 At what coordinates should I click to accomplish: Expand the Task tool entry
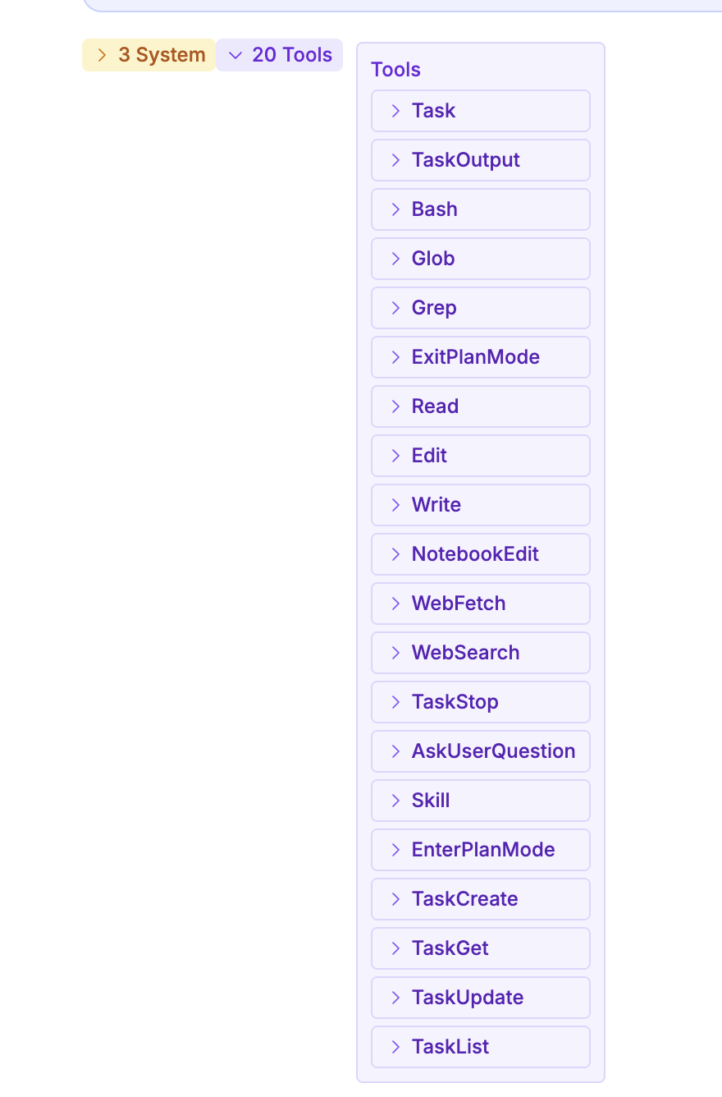click(480, 111)
